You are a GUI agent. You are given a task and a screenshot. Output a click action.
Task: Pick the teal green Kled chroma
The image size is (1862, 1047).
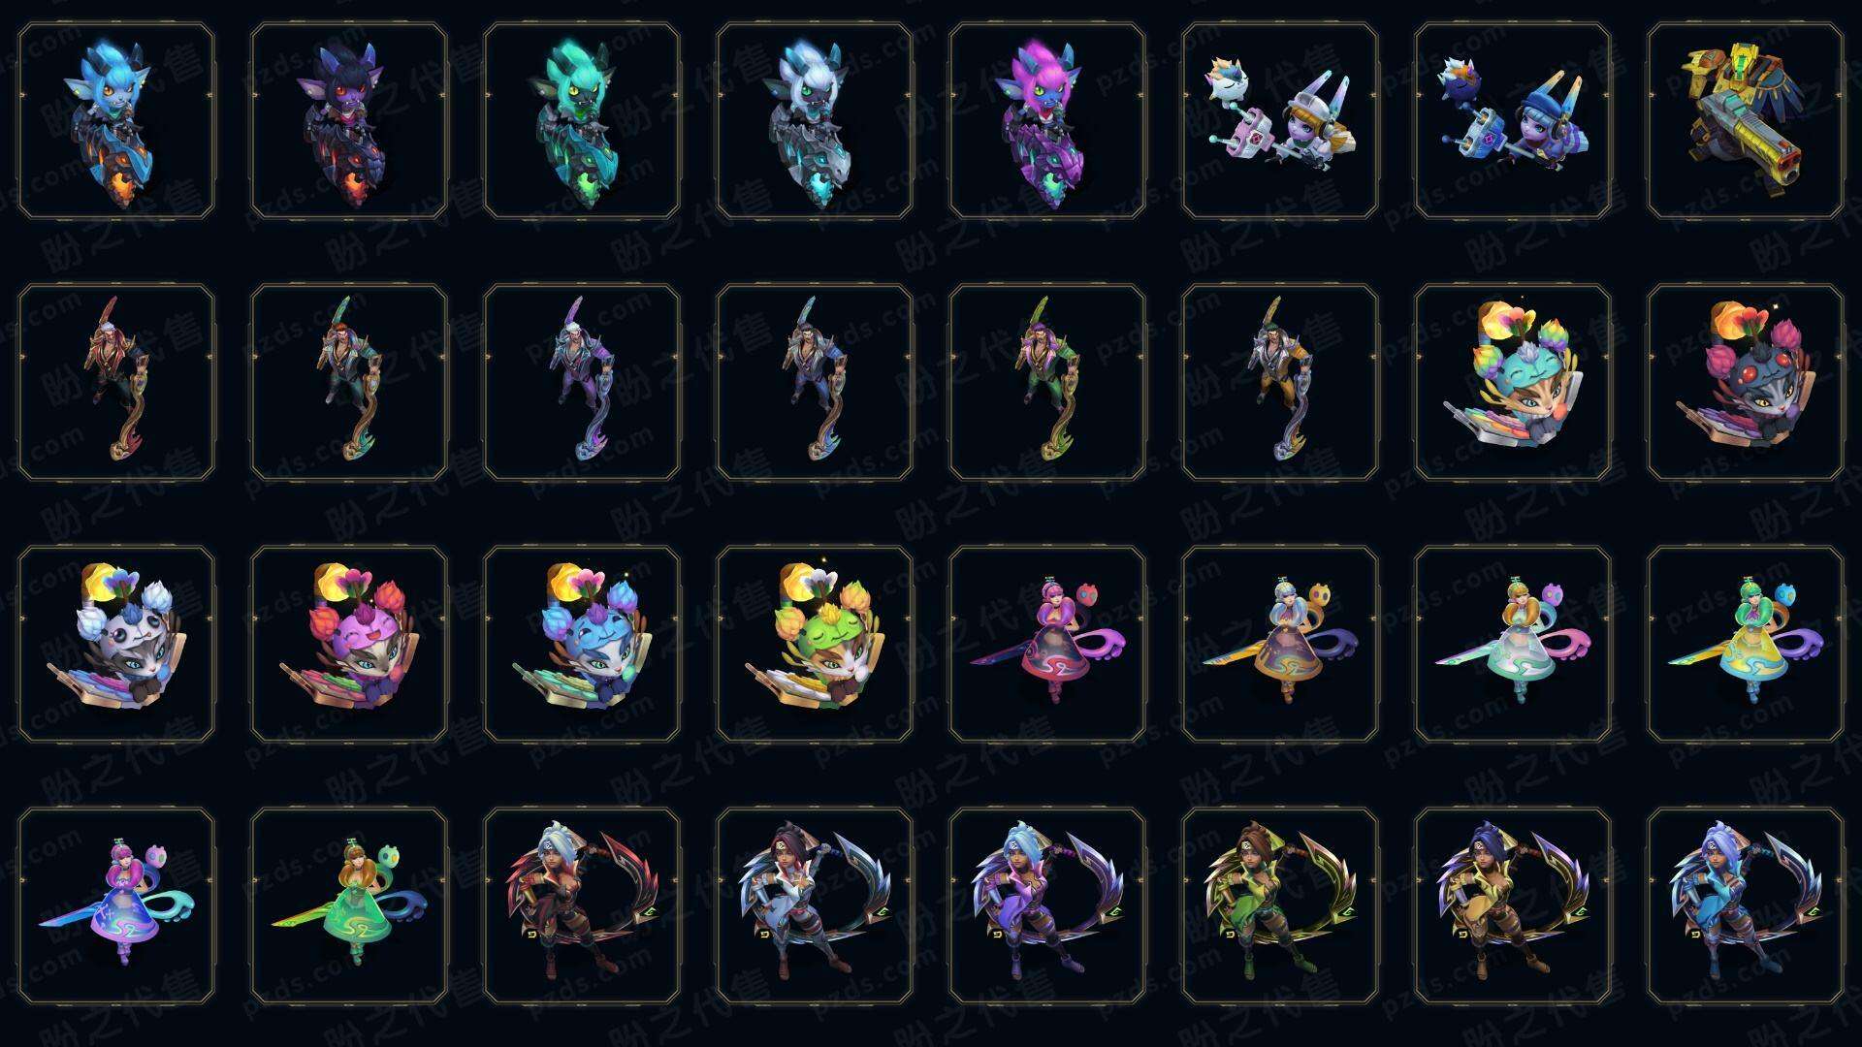pos(582,121)
